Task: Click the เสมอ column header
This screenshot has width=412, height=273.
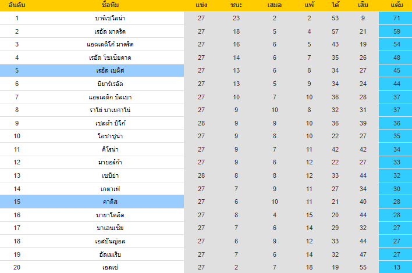Action: tap(275, 5)
